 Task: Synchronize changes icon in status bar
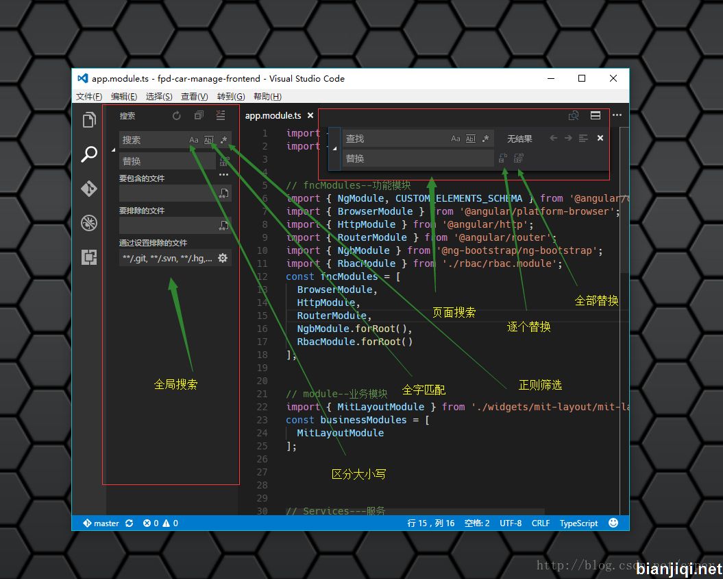pos(129,523)
